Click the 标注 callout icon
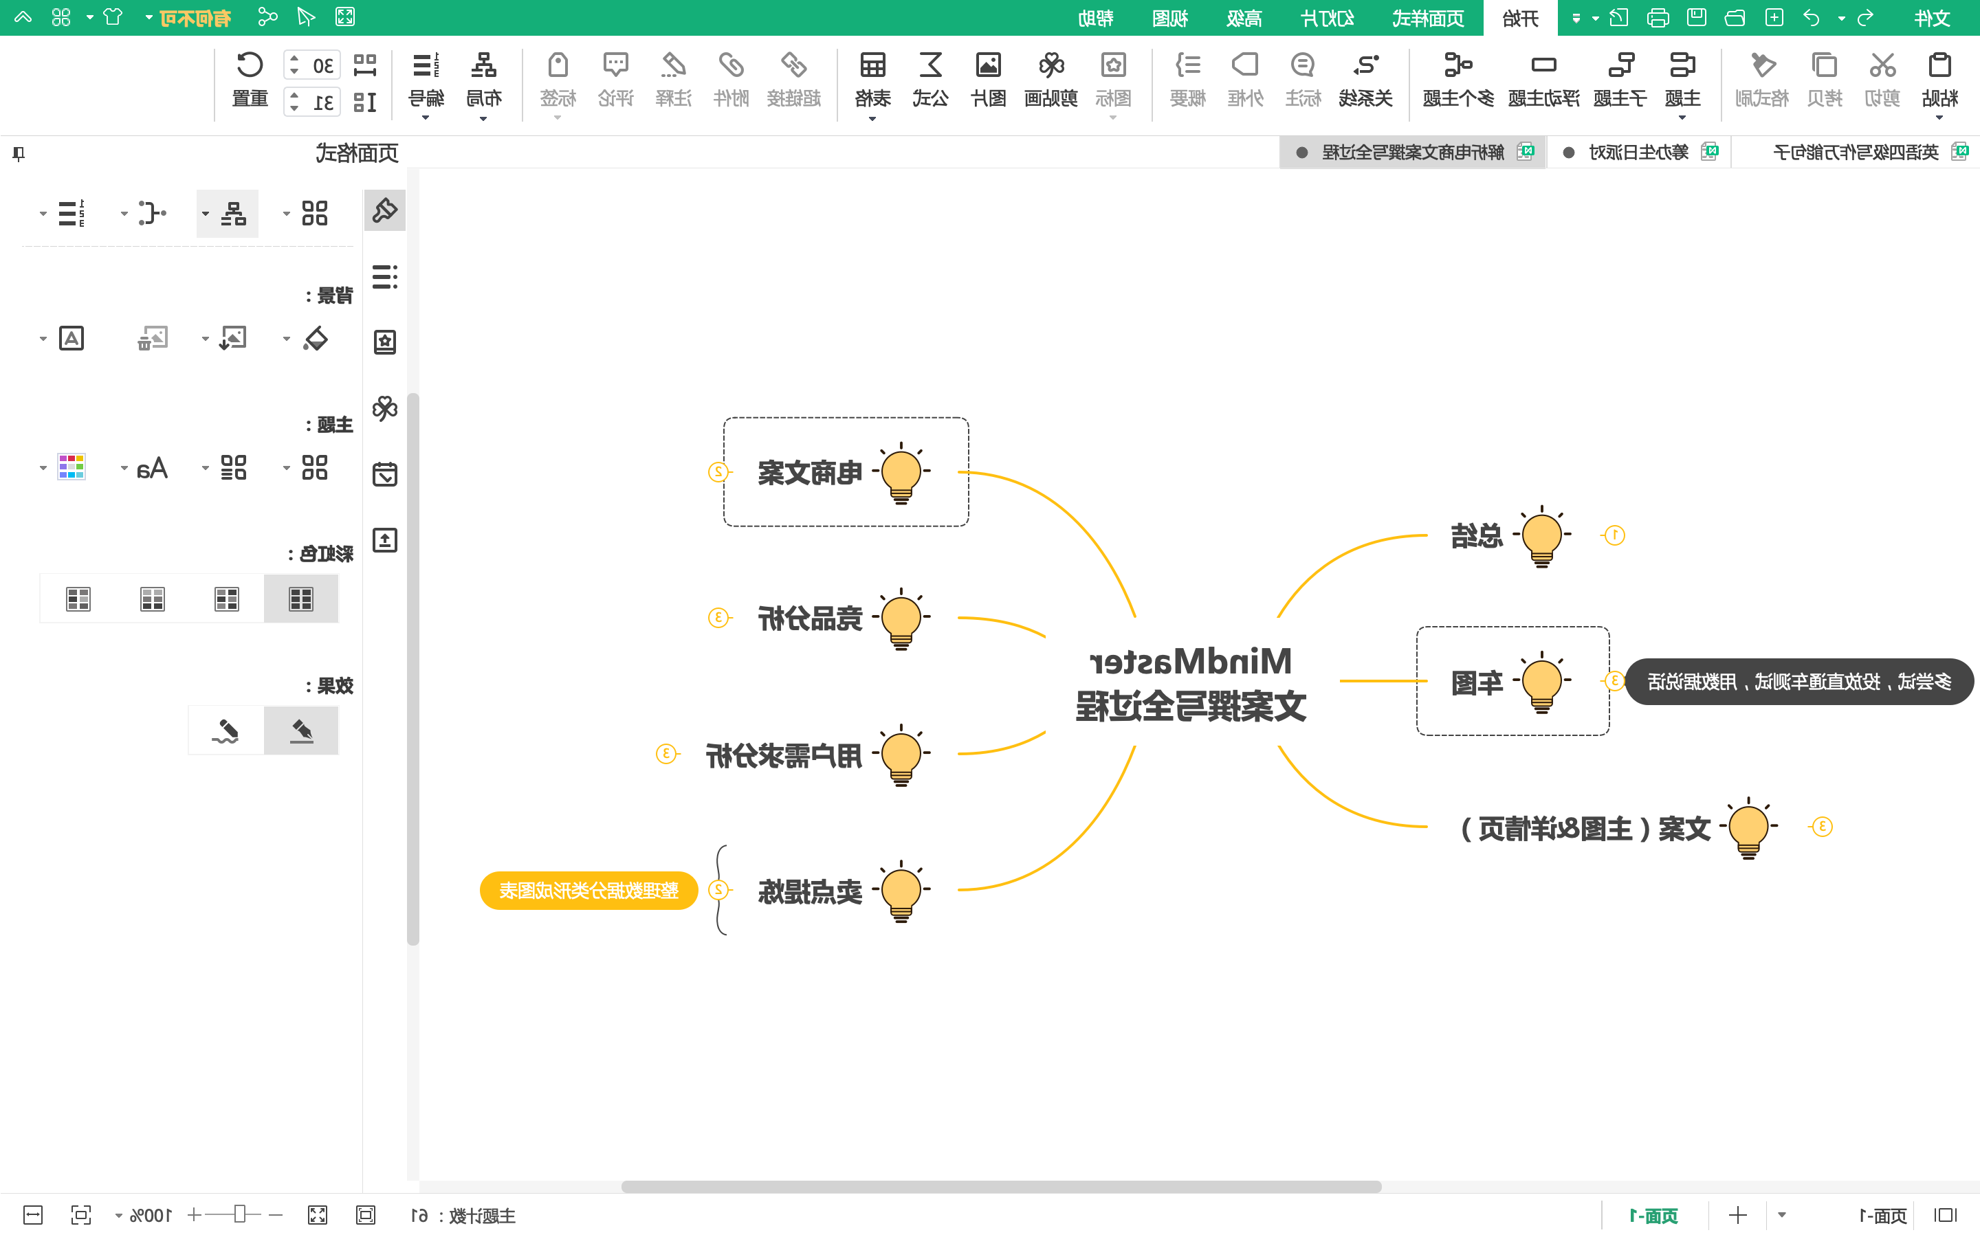Screen dimensions: 1980x1237 point(1303,65)
